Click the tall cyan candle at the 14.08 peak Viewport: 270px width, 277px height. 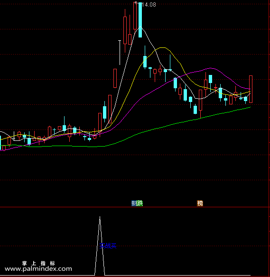point(140,19)
